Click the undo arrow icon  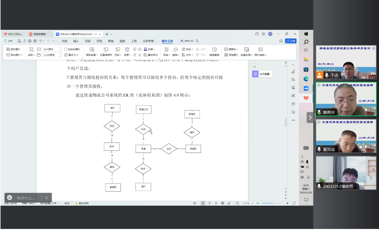[x=40, y=41]
